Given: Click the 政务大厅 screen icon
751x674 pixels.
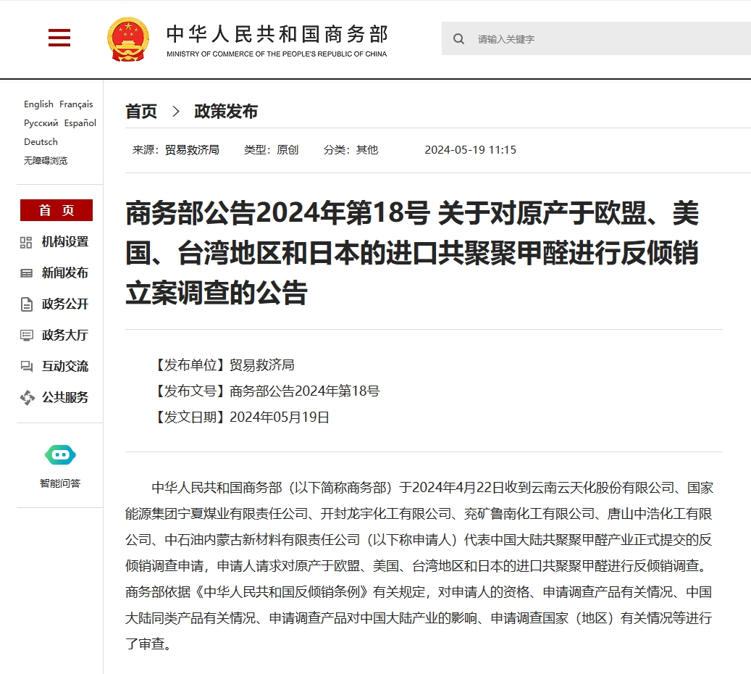Looking at the screenshot, I should (26, 336).
